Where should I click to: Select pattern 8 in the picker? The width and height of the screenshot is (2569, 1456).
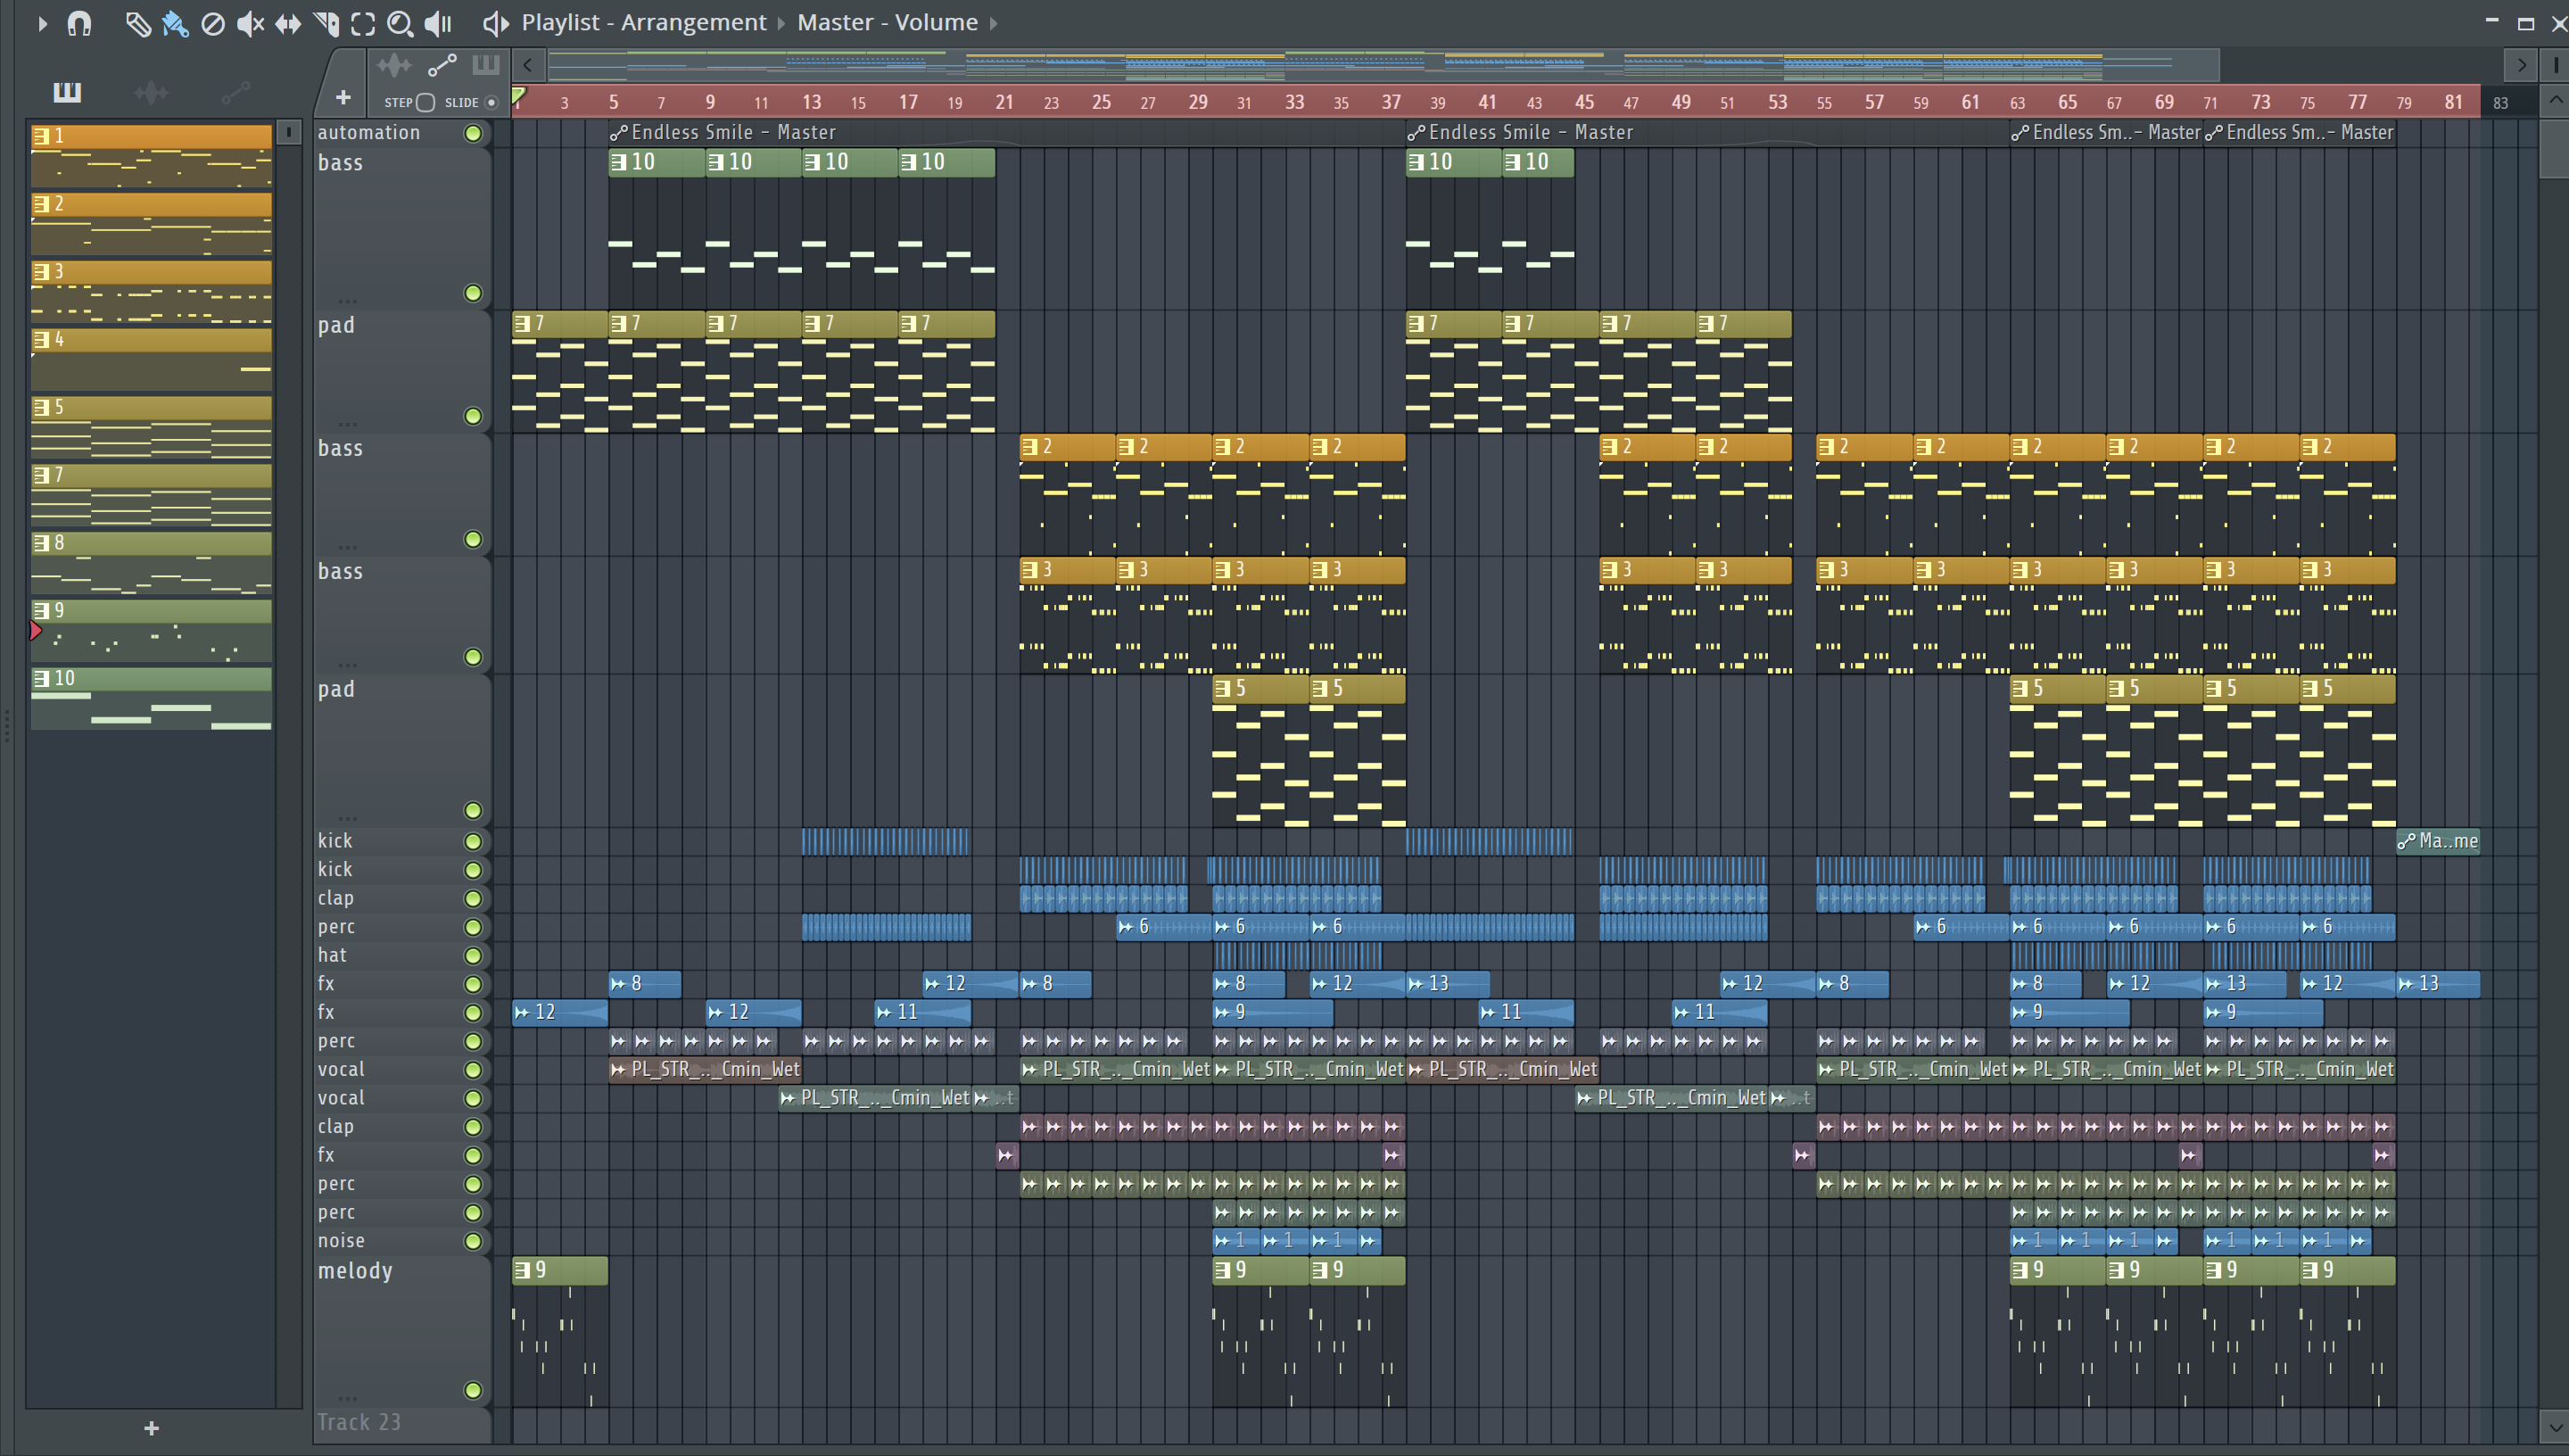click(x=151, y=563)
